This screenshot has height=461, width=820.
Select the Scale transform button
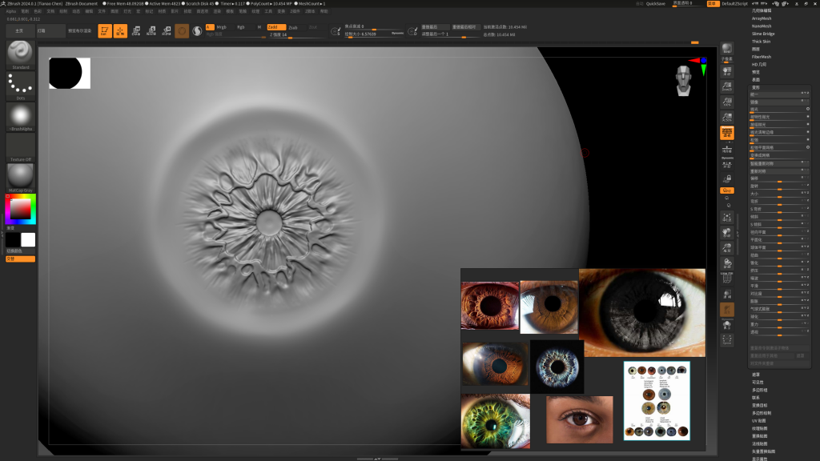pos(151,31)
